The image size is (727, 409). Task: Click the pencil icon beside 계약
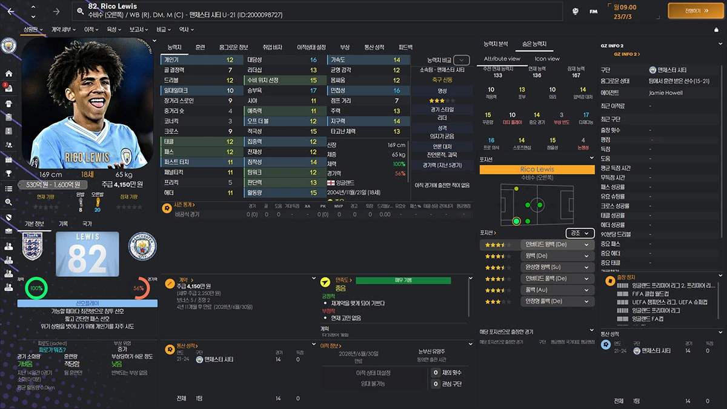pyautogui.click(x=170, y=283)
